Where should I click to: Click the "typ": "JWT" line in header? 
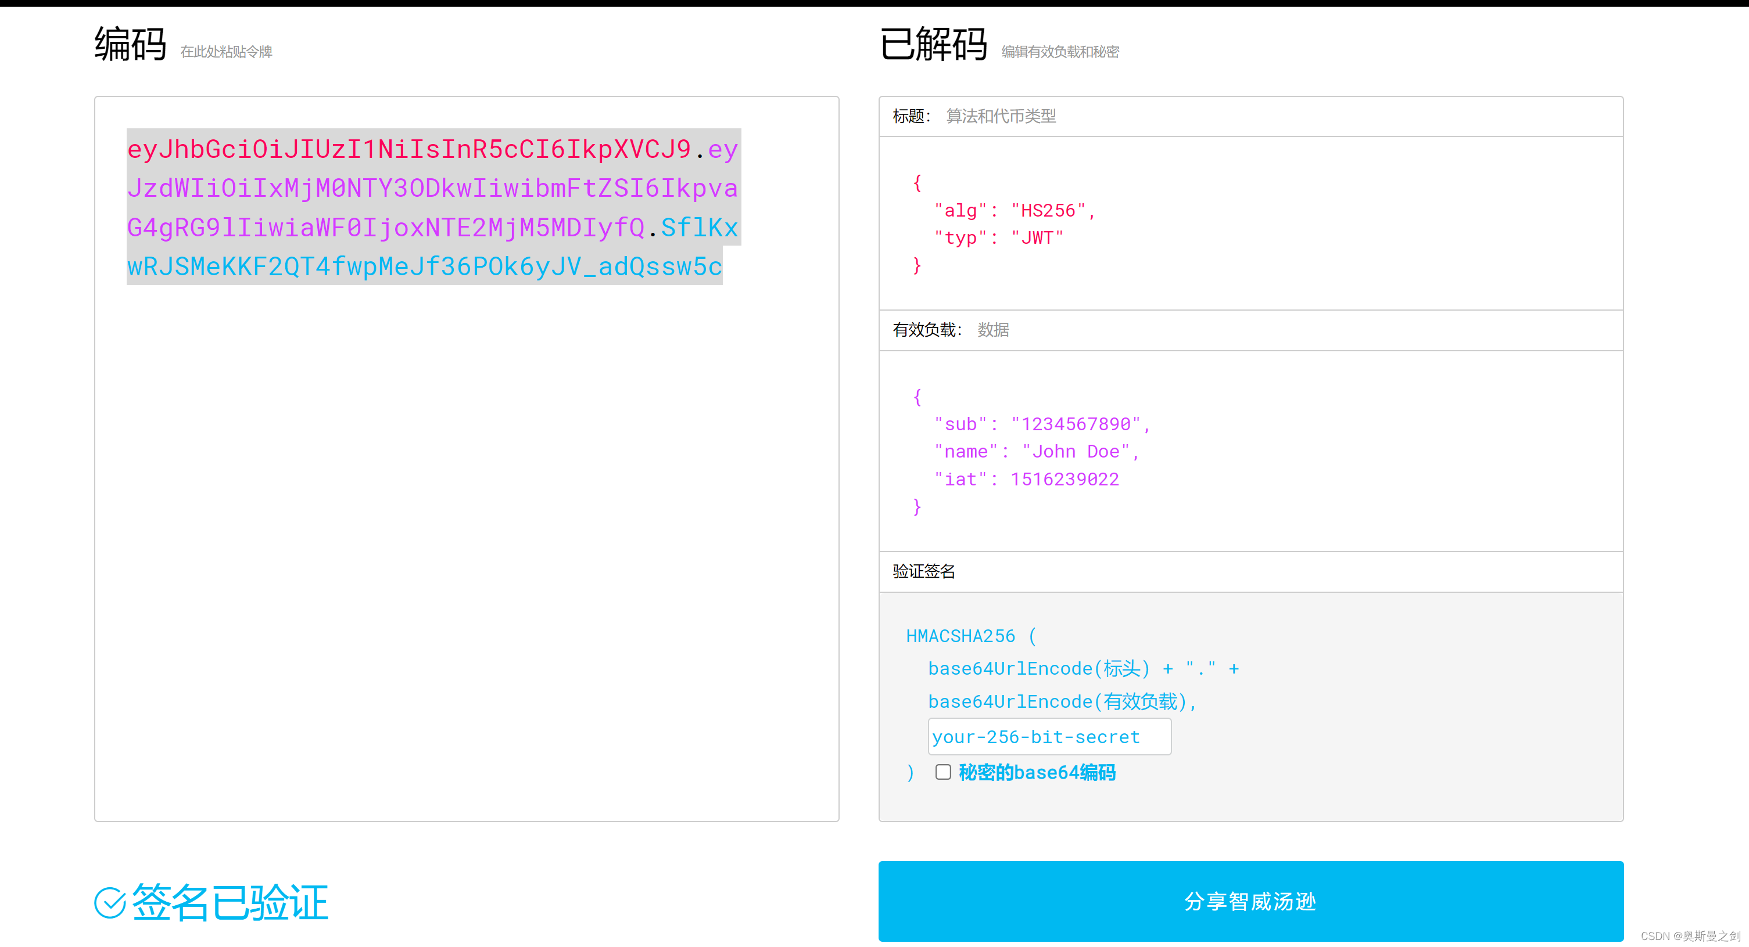(x=998, y=238)
